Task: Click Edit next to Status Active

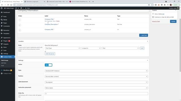Action: pyautogui.click(x=163, y=14)
